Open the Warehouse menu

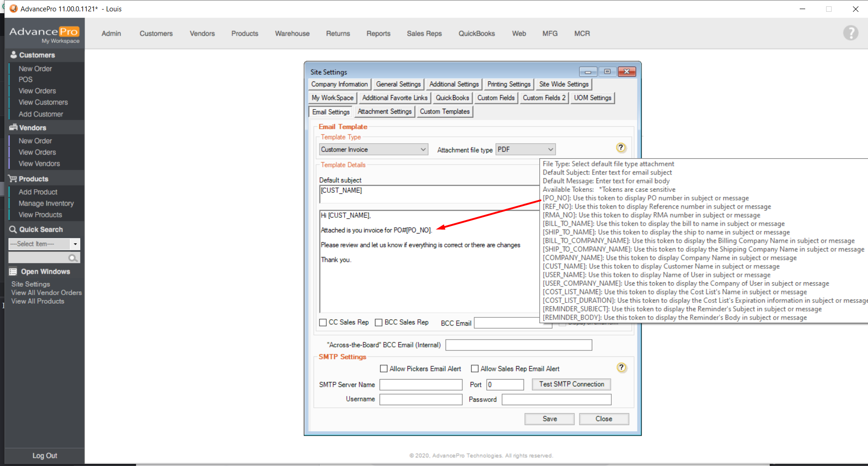coord(292,34)
